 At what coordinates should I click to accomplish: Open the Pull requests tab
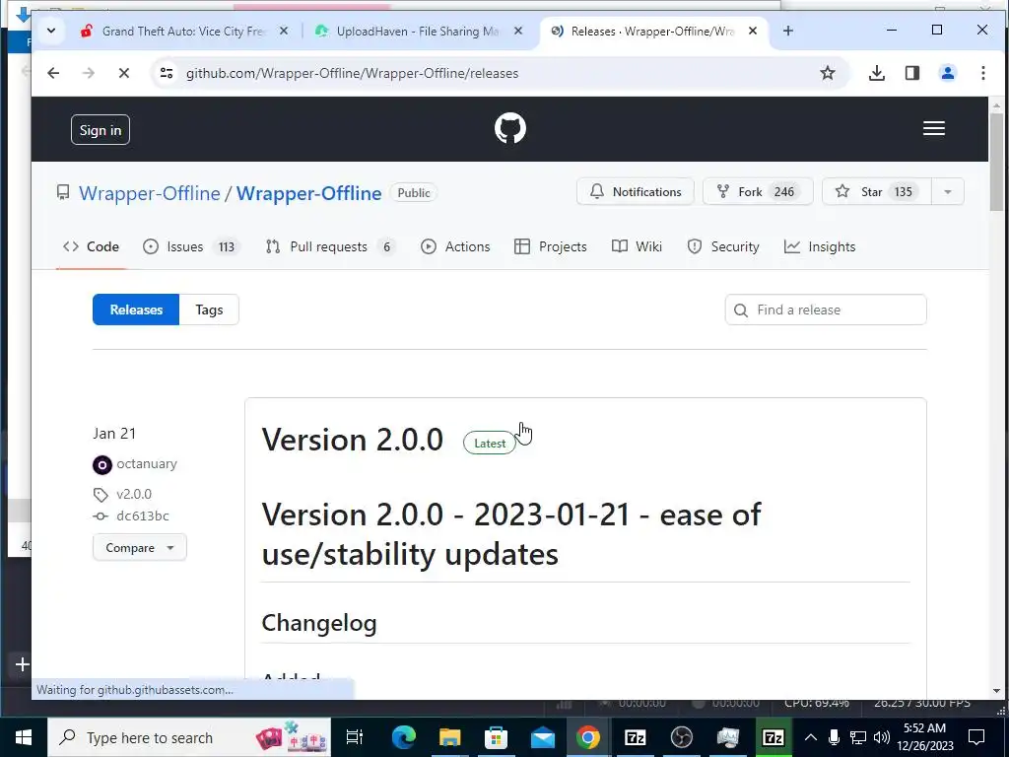pyautogui.click(x=331, y=246)
